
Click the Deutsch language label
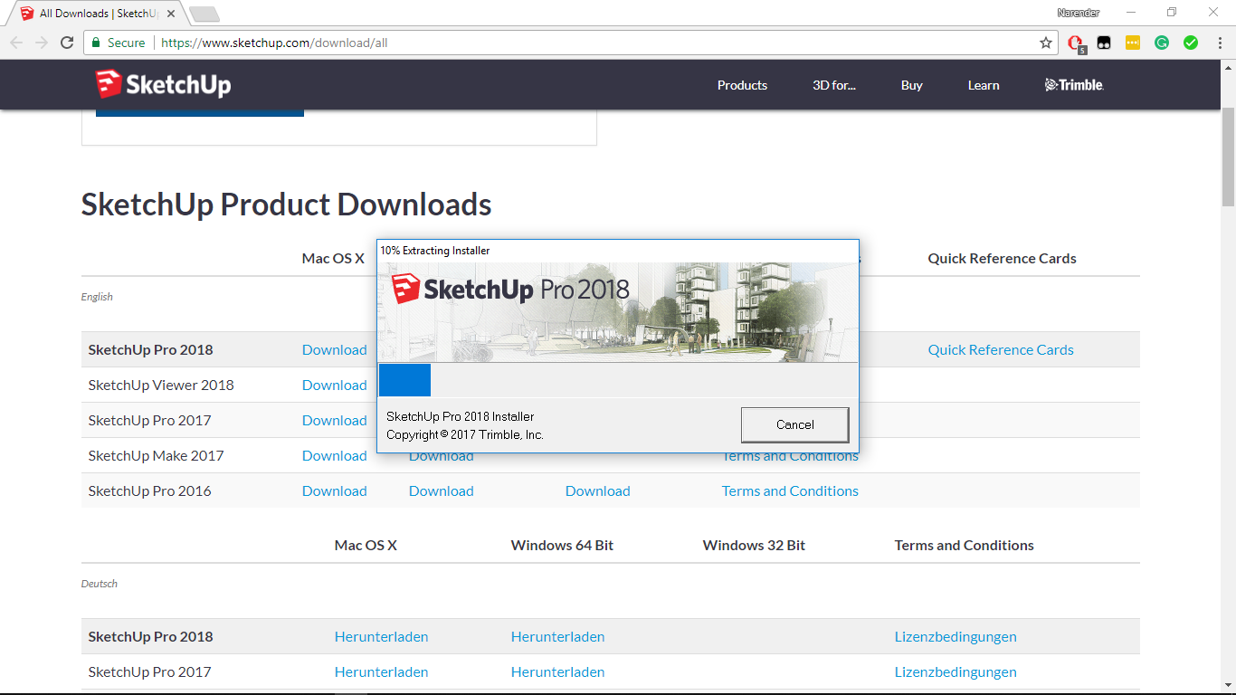[x=100, y=584]
